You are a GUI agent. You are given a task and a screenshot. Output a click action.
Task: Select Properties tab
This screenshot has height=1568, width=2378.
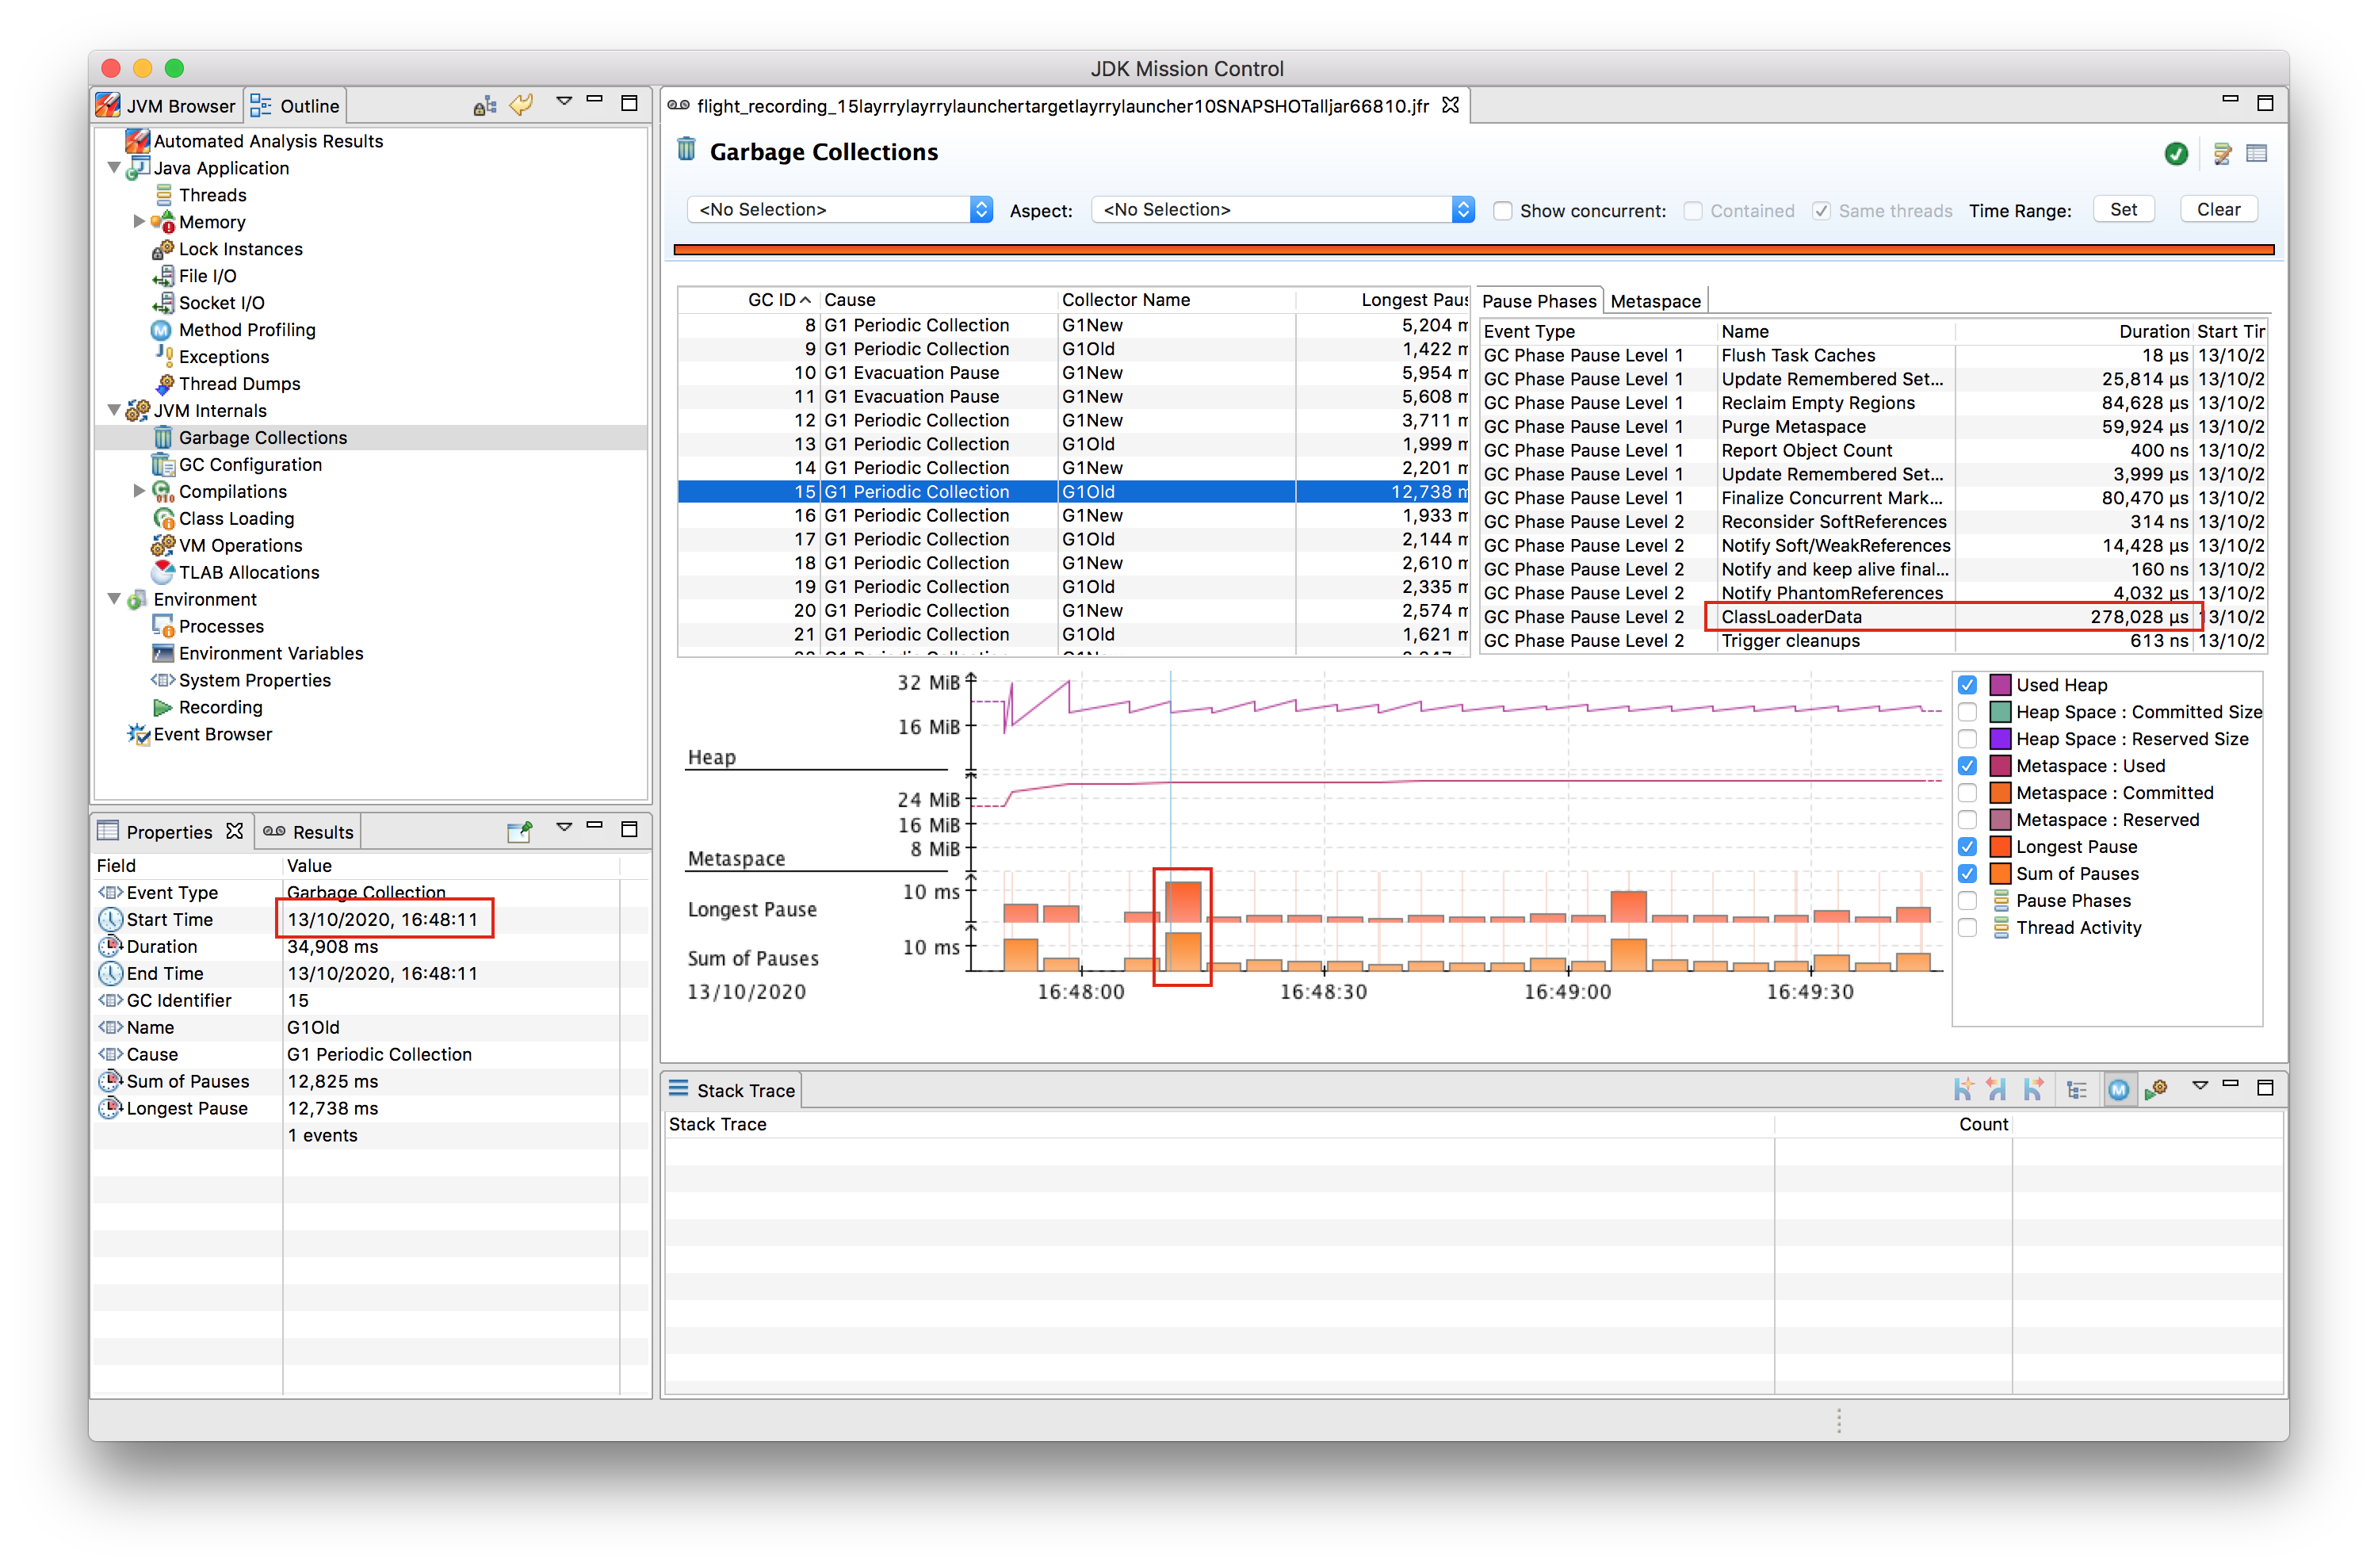coord(171,832)
